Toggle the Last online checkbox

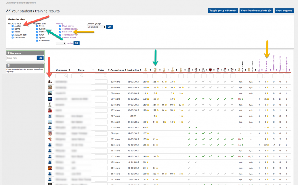(x=12, y=38)
